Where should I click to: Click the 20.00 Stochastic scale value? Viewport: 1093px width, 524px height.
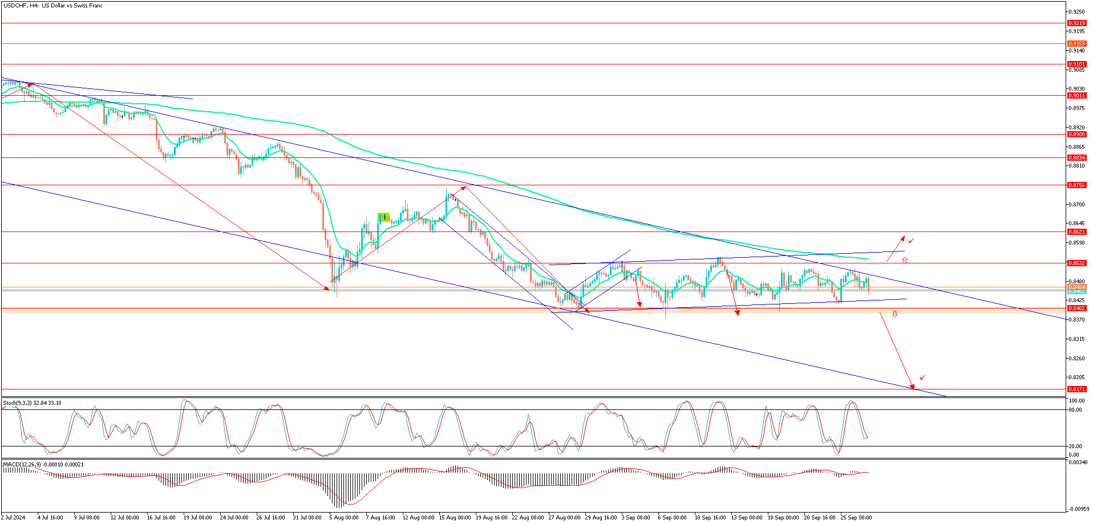[1075, 446]
